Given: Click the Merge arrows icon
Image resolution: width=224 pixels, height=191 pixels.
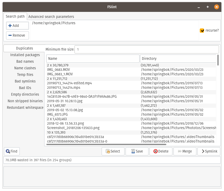Looking at the screenshot, I should click(180, 151).
